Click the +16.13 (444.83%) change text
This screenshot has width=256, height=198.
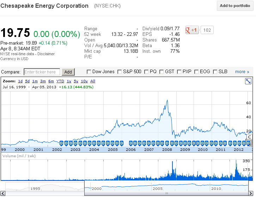76,87
